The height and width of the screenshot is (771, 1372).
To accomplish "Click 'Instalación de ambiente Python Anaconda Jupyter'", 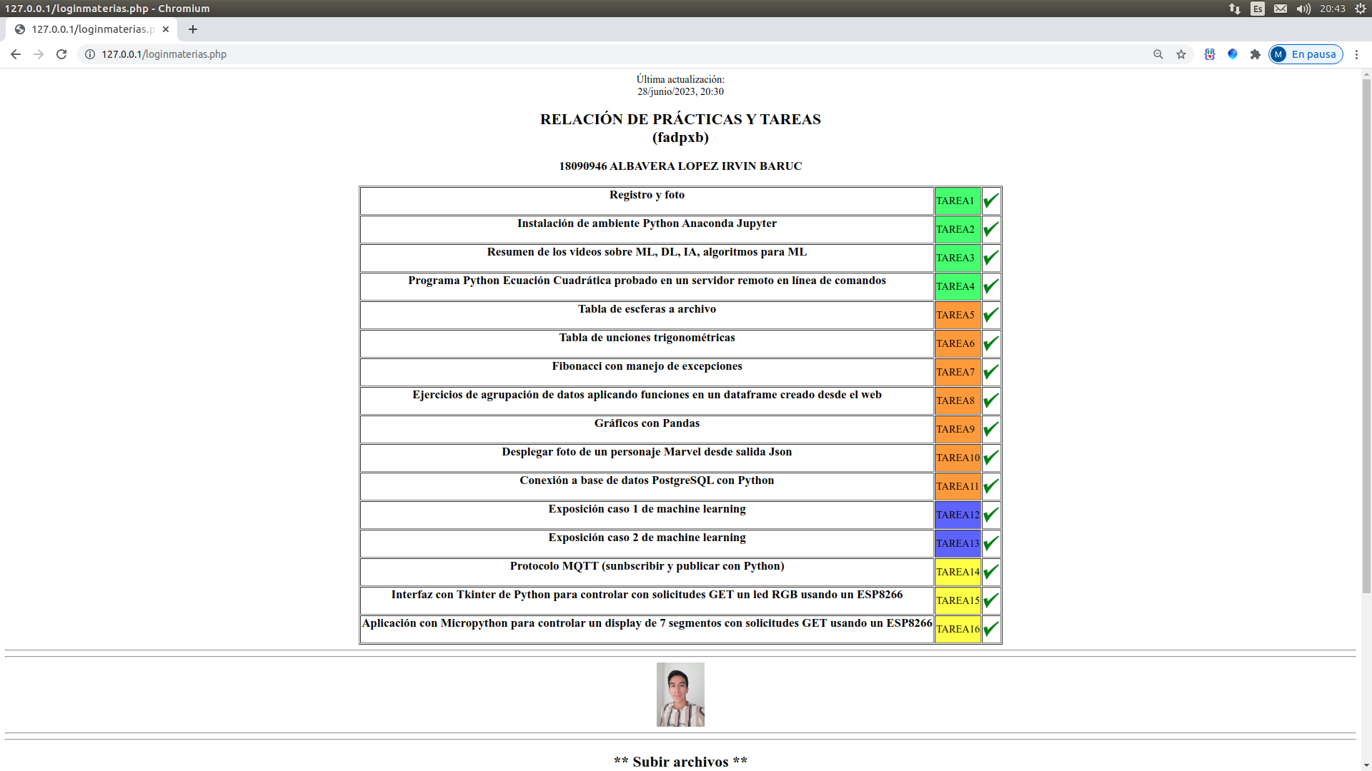I will pyautogui.click(x=647, y=223).
